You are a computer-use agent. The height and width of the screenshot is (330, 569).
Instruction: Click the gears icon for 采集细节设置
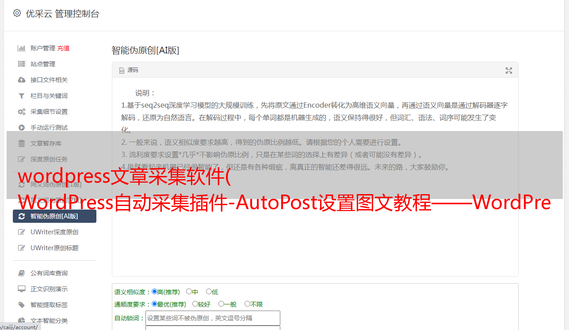pos(21,112)
